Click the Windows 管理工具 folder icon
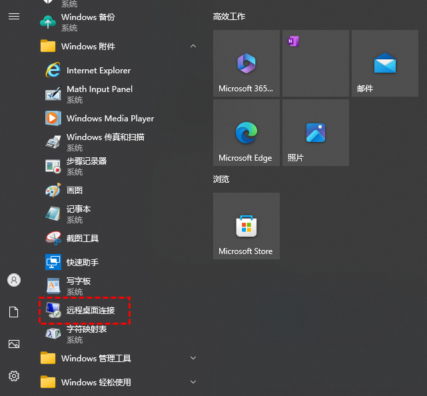Image resolution: width=427 pixels, height=396 pixels. pyautogui.click(x=48, y=358)
